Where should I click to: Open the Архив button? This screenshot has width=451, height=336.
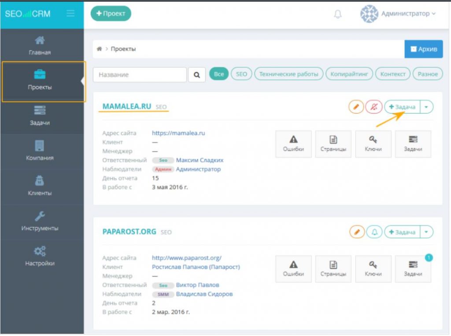tap(424, 49)
